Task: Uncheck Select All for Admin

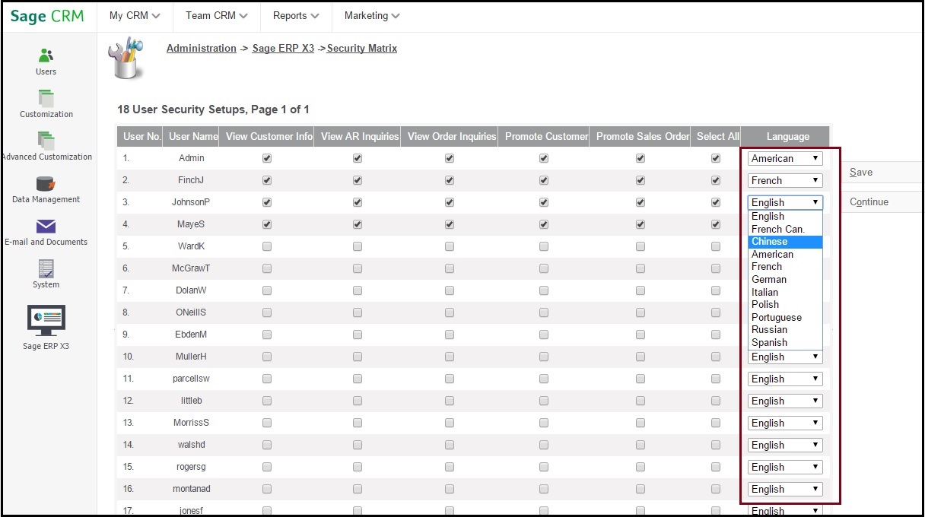Action: [716, 158]
